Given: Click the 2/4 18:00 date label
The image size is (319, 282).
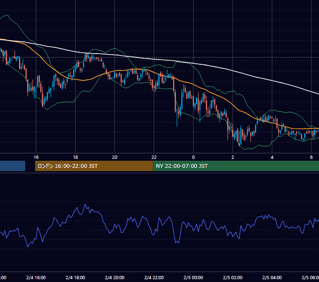Looking at the screenshot, I should click(x=75, y=278).
